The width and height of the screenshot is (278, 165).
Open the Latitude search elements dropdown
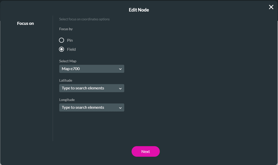pyautogui.click(x=88, y=88)
